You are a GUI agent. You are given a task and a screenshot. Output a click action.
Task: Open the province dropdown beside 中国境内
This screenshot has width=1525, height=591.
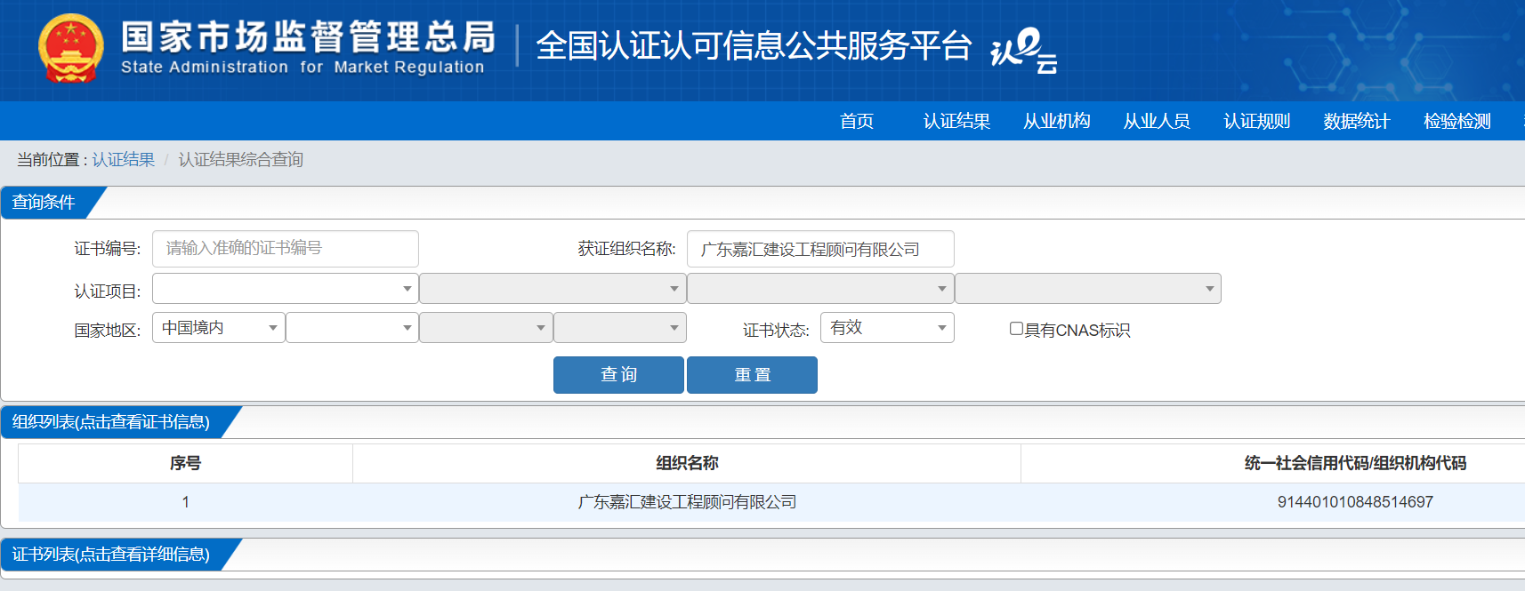(x=352, y=327)
